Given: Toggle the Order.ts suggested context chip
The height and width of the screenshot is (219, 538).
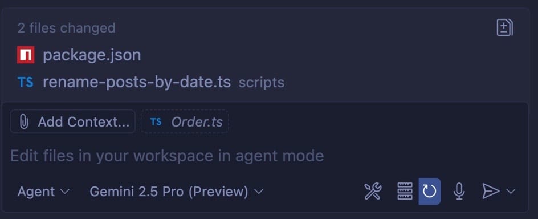Looking at the screenshot, I should click(185, 121).
